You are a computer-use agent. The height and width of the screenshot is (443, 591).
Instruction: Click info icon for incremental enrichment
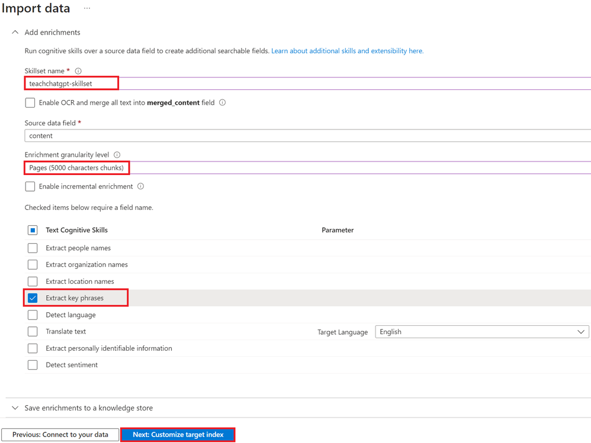pyautogui.click(x=140, y=186)
